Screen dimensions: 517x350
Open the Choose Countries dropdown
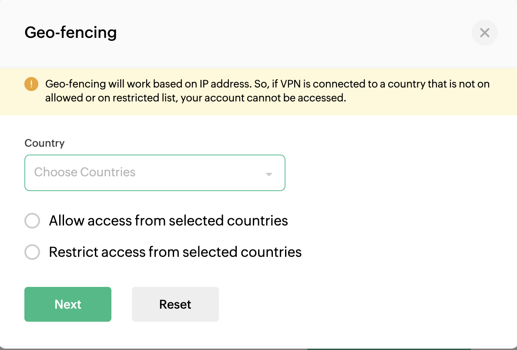tap(154, 173)
